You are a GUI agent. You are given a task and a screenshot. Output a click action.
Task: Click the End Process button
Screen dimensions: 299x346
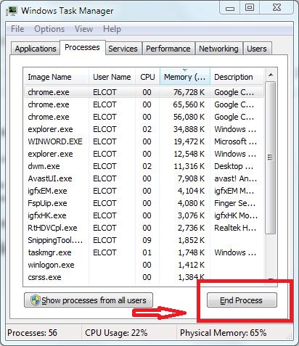point(242,300)
